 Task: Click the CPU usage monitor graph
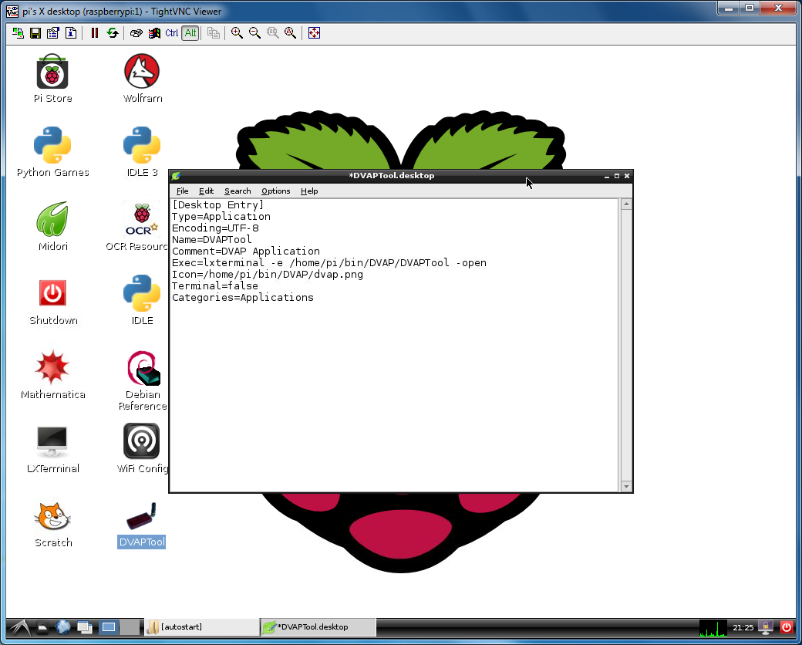713,627
